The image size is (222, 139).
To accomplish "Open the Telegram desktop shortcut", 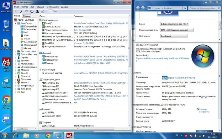I will [6, 82].
